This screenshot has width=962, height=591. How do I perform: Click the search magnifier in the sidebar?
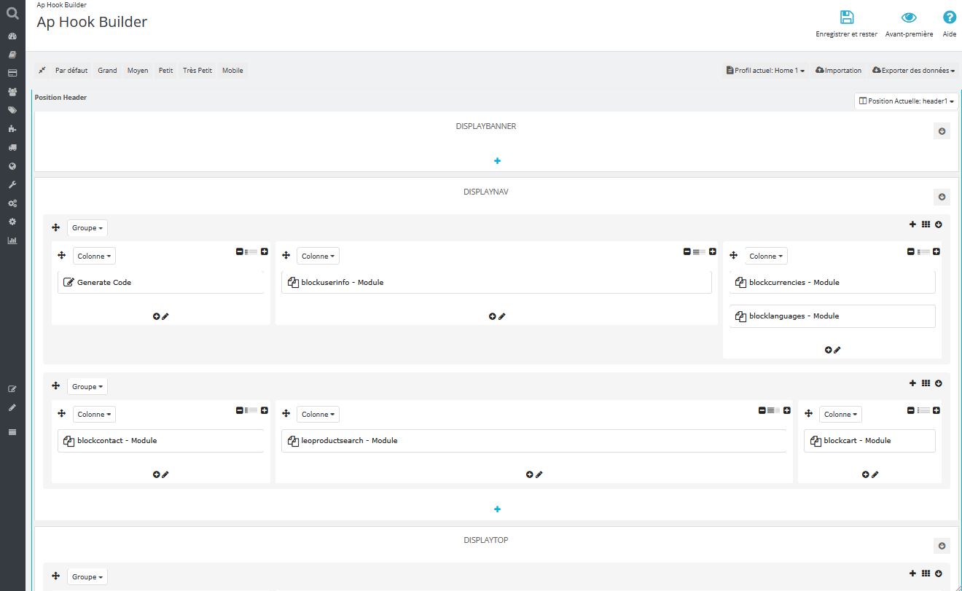12,12
